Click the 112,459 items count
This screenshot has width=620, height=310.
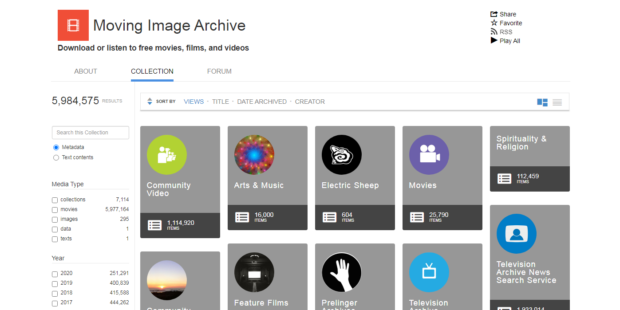coord(528,176)
